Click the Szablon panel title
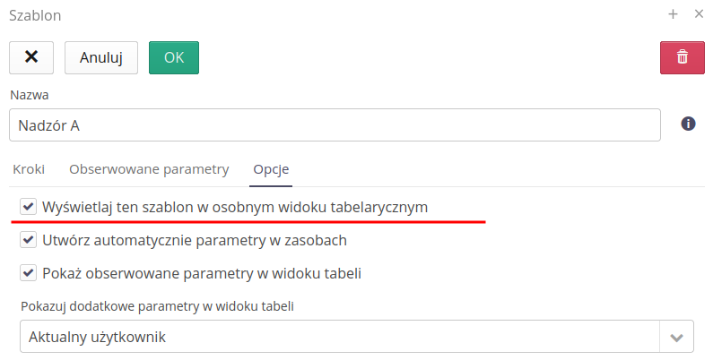The width and height of the screenshot is (713, 360). pos(35,15)
